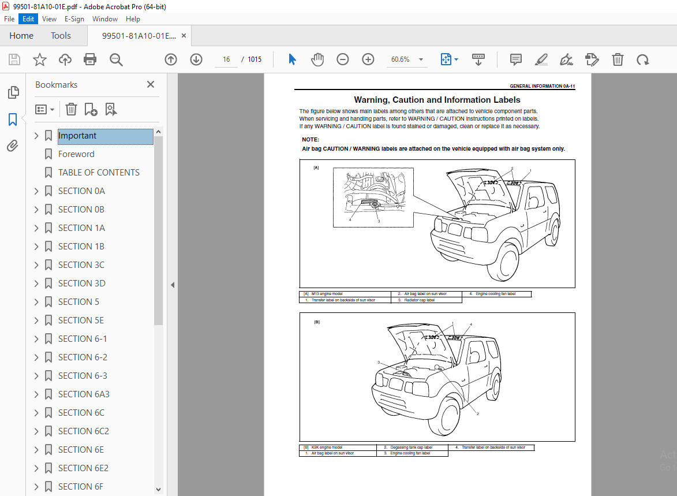Open the Window menu
The width and height of the screenshot is (677, 496).
click(x=105, y=19)
